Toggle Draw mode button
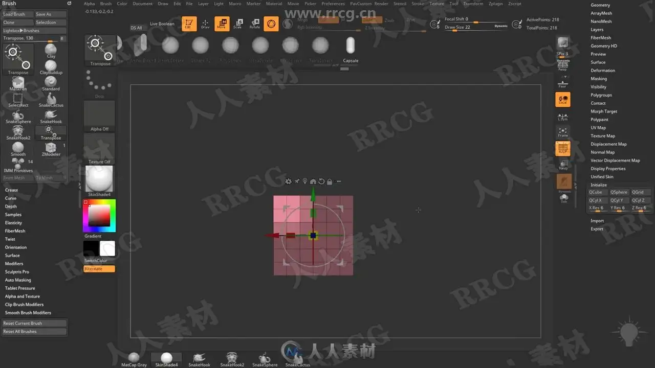The image size is (655, 368). click(x=205, y=24)
